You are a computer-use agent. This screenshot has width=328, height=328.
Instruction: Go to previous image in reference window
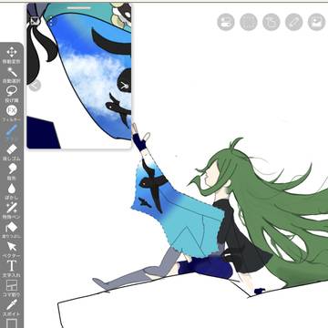35,86
